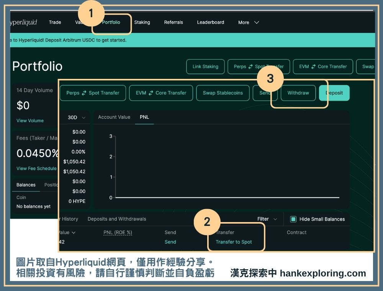
Task: Click EVM Core Transfer swap arrows icon
Action: click(x=151, y=93)
